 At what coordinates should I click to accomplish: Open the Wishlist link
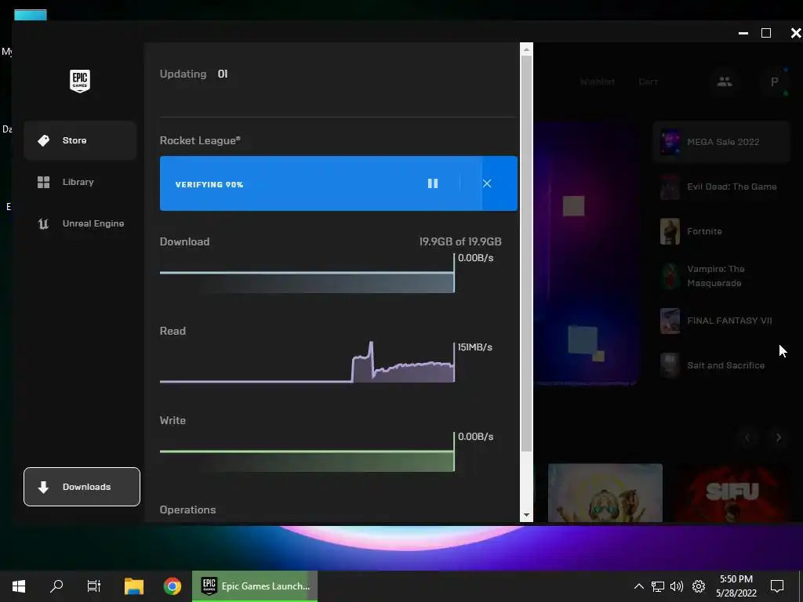(597, 82)
